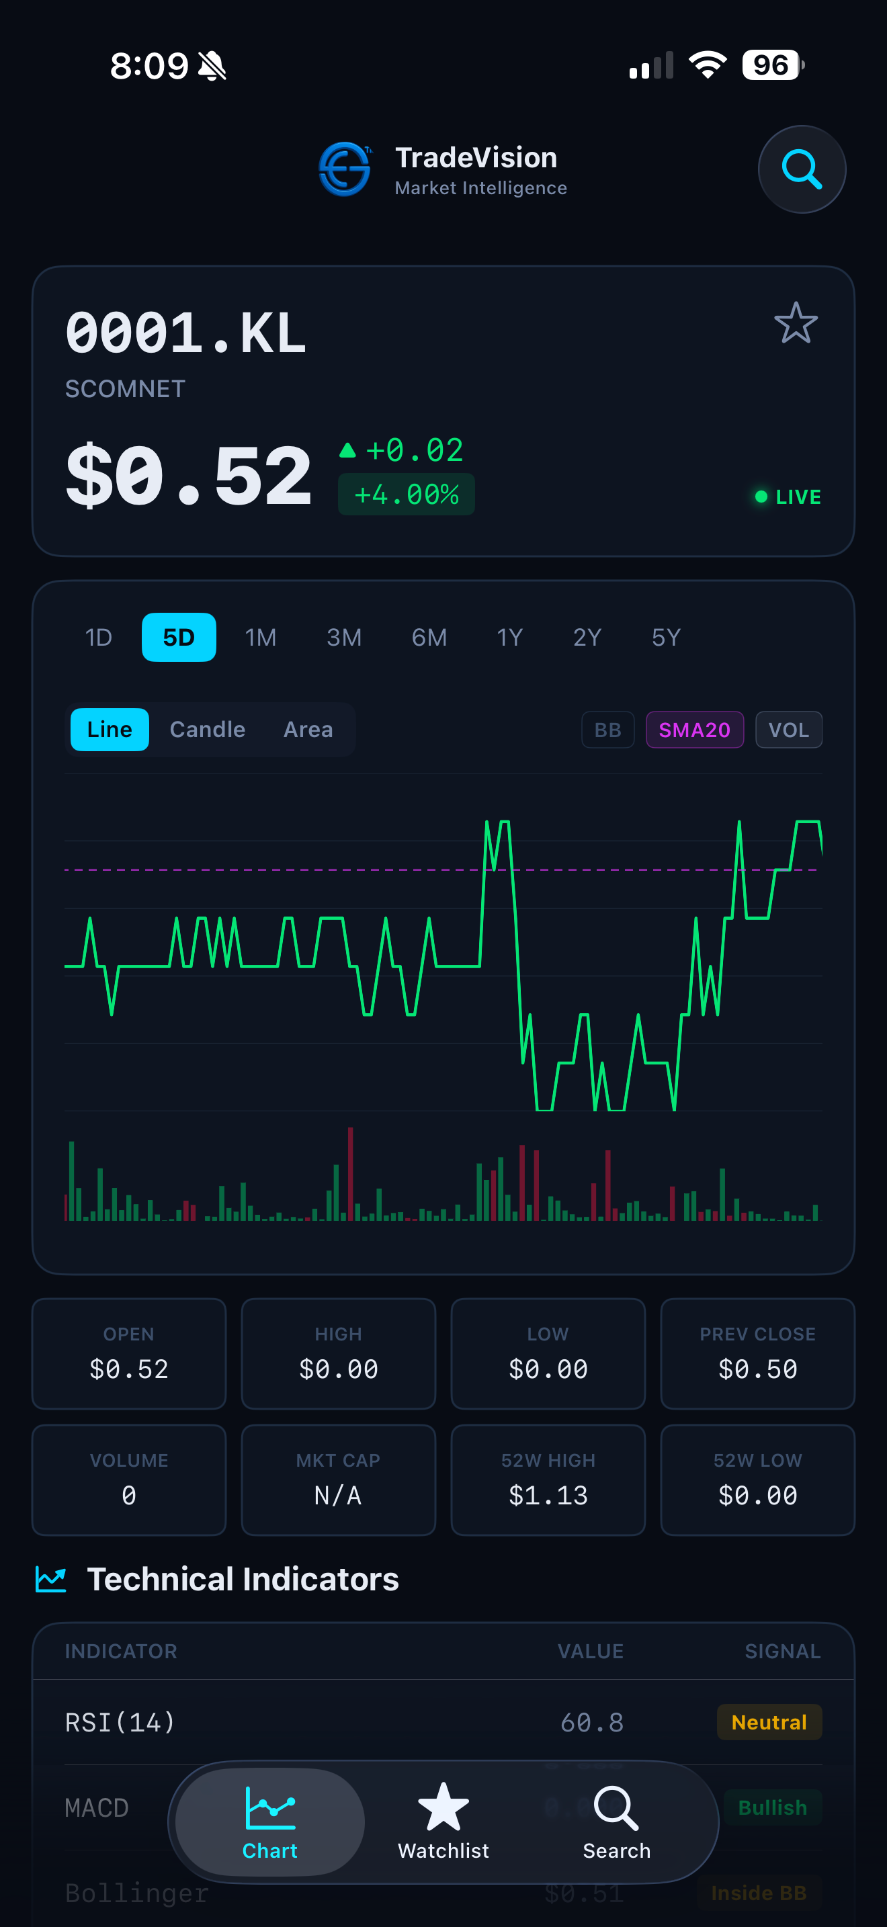The image size is (887, 1927).
Task: Select the 5Y time range
Action: point(667,638)
